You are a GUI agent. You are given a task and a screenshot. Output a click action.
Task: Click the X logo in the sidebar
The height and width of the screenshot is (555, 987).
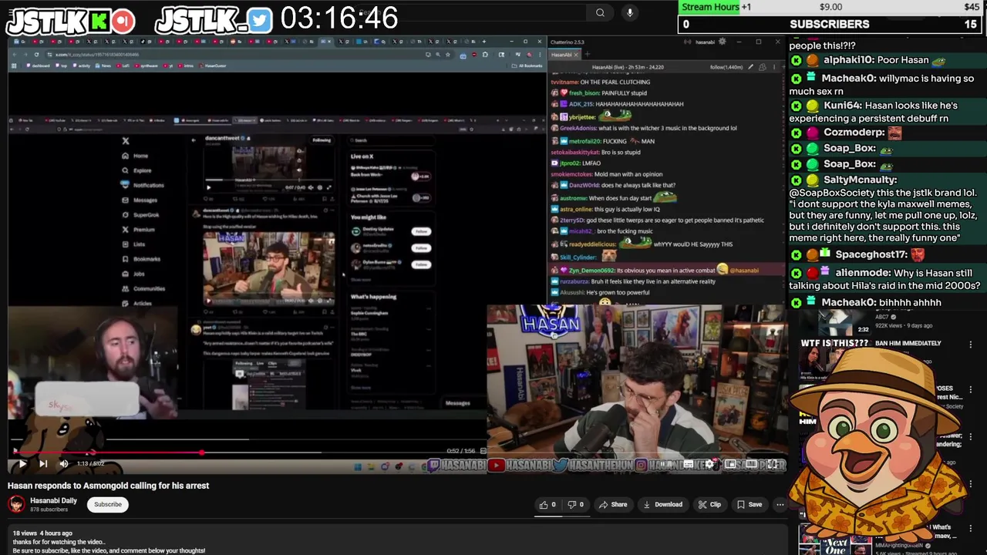126,141
